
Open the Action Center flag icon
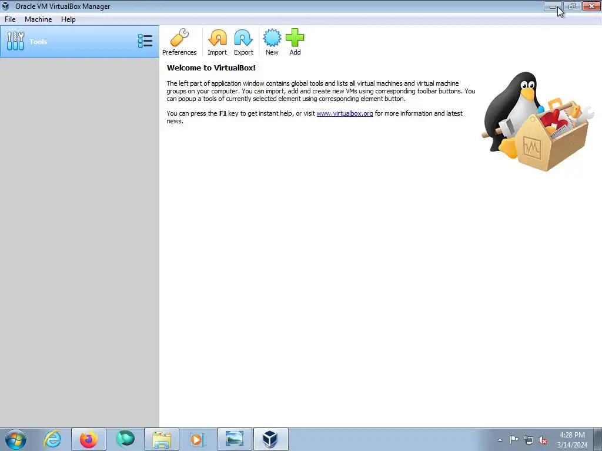(x=514, y=440)
